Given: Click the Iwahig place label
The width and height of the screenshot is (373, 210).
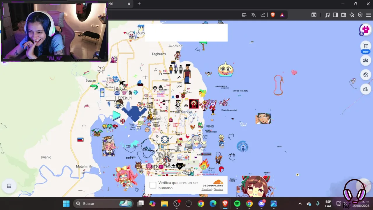Looking at the screenshot, I should pyautogui.click(x=46, y=157).
